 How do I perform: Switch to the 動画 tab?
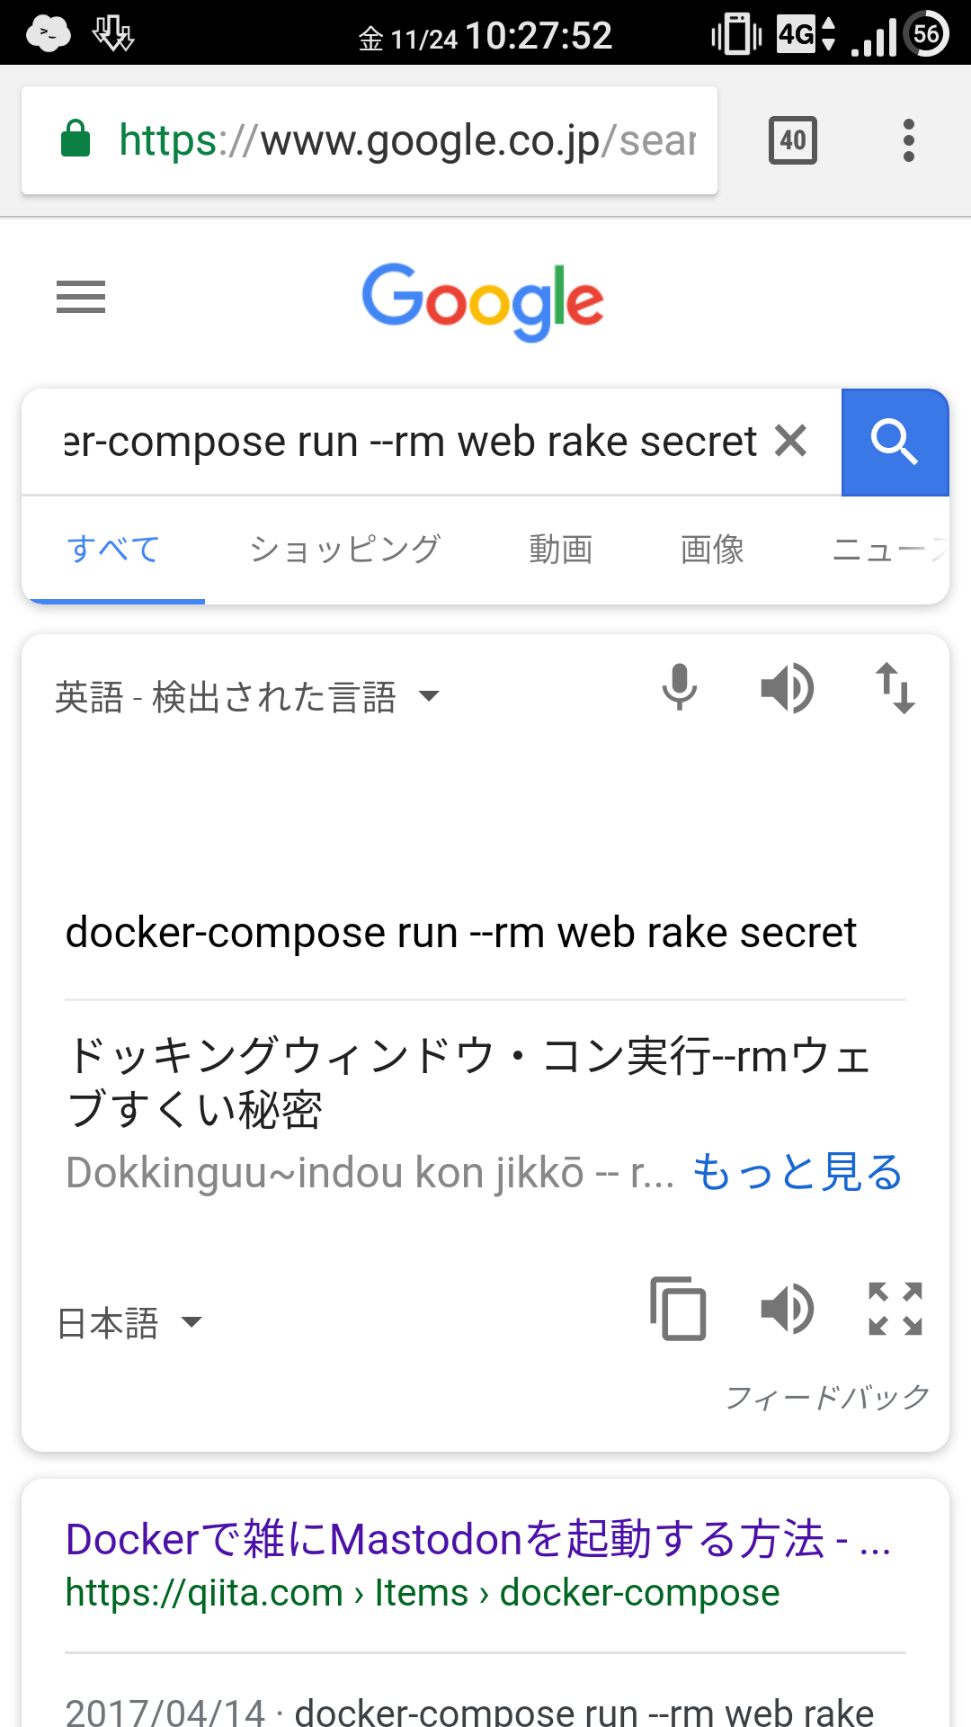pyautogui.click(x=561, y=549)
